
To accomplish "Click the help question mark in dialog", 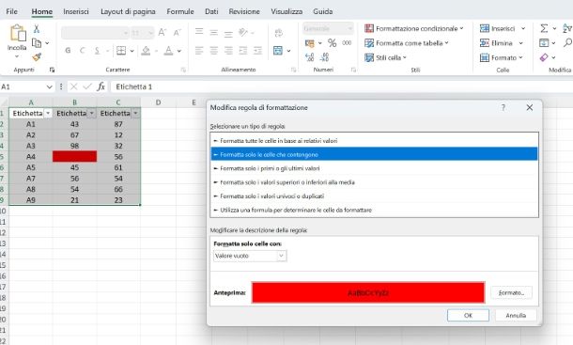I will click(503, 107).
